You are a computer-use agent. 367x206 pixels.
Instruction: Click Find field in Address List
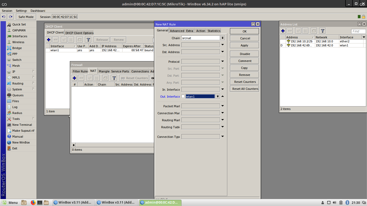point(358,31)
